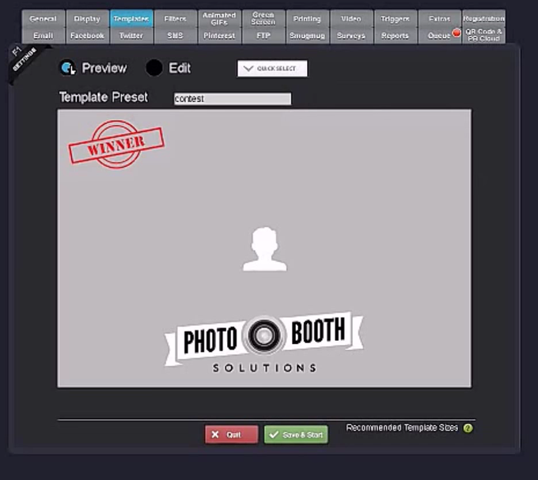Go to the Registration tab
This screenshot has width=538, height=480.
click(483, 18)
